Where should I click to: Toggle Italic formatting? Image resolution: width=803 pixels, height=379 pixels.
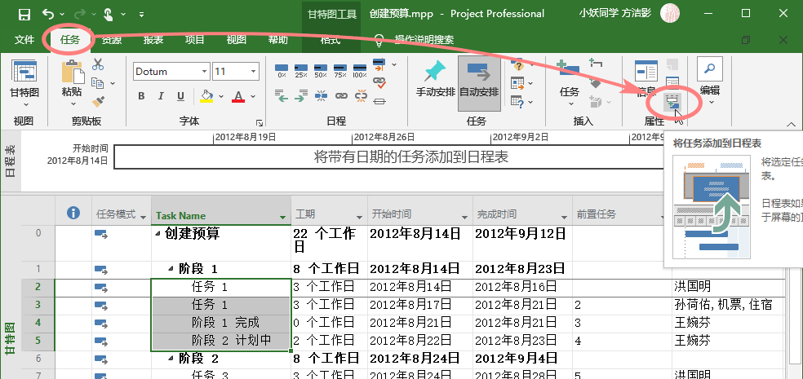tap(161, 96)
